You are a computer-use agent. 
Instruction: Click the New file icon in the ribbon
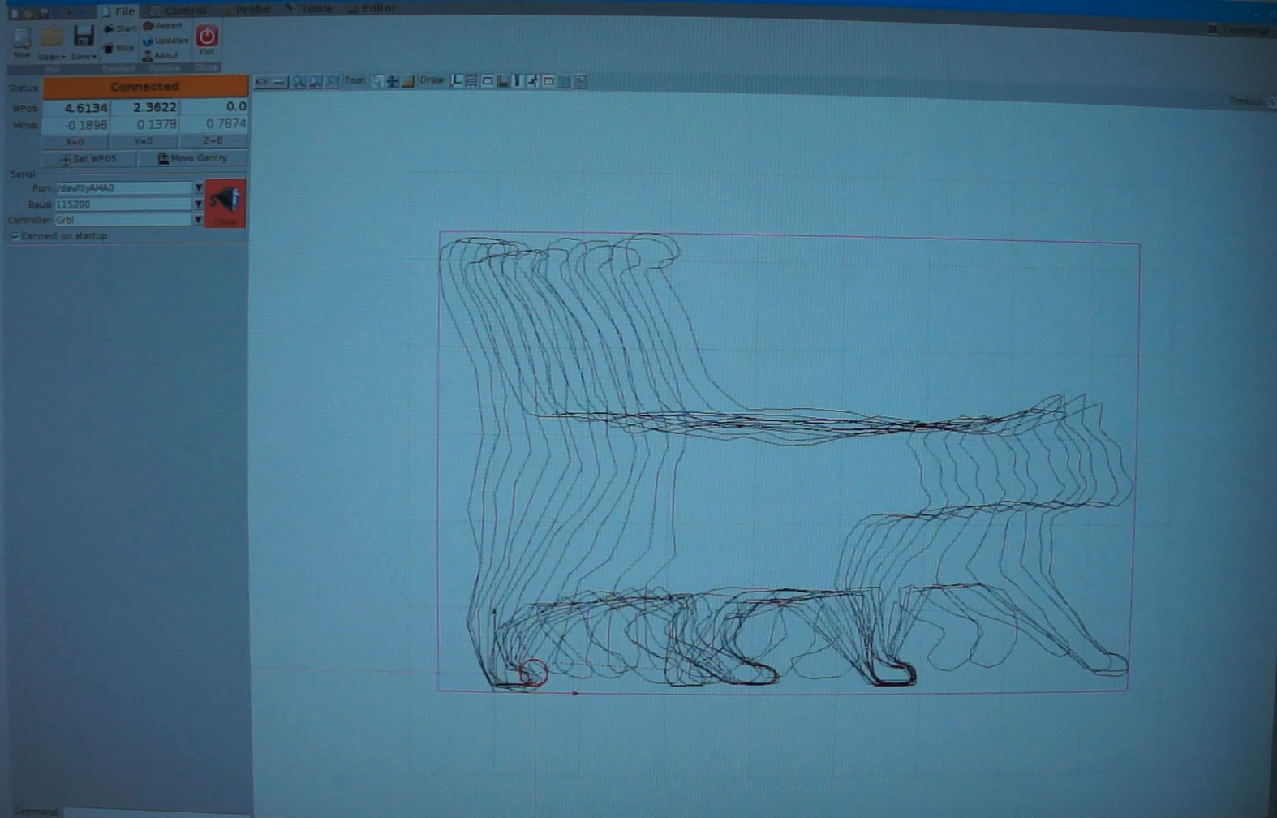pyautogui.click(x=22, y=37)
